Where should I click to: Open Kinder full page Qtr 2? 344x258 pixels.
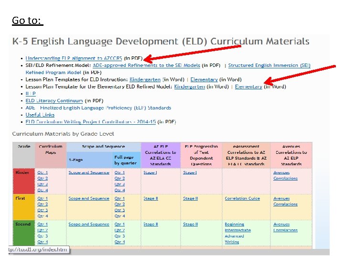[x=119, y=178]
